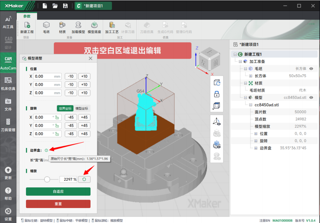
Task: Select the 材质 material ribbon icon
Action: 62,27
